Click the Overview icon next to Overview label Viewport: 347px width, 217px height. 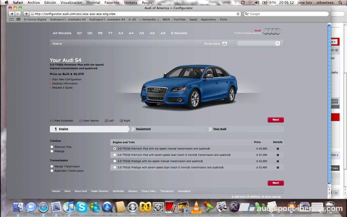(225, 44)
